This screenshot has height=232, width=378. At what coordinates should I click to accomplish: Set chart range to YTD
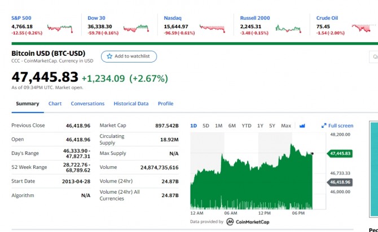point(247,126)
